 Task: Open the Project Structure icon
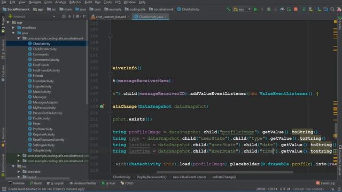pos(325,10)
